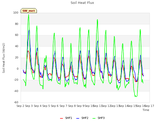Click the -40 y-axis tick label

16,91
